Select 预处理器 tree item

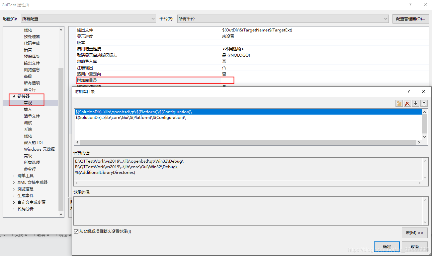[x=32, y=37]
